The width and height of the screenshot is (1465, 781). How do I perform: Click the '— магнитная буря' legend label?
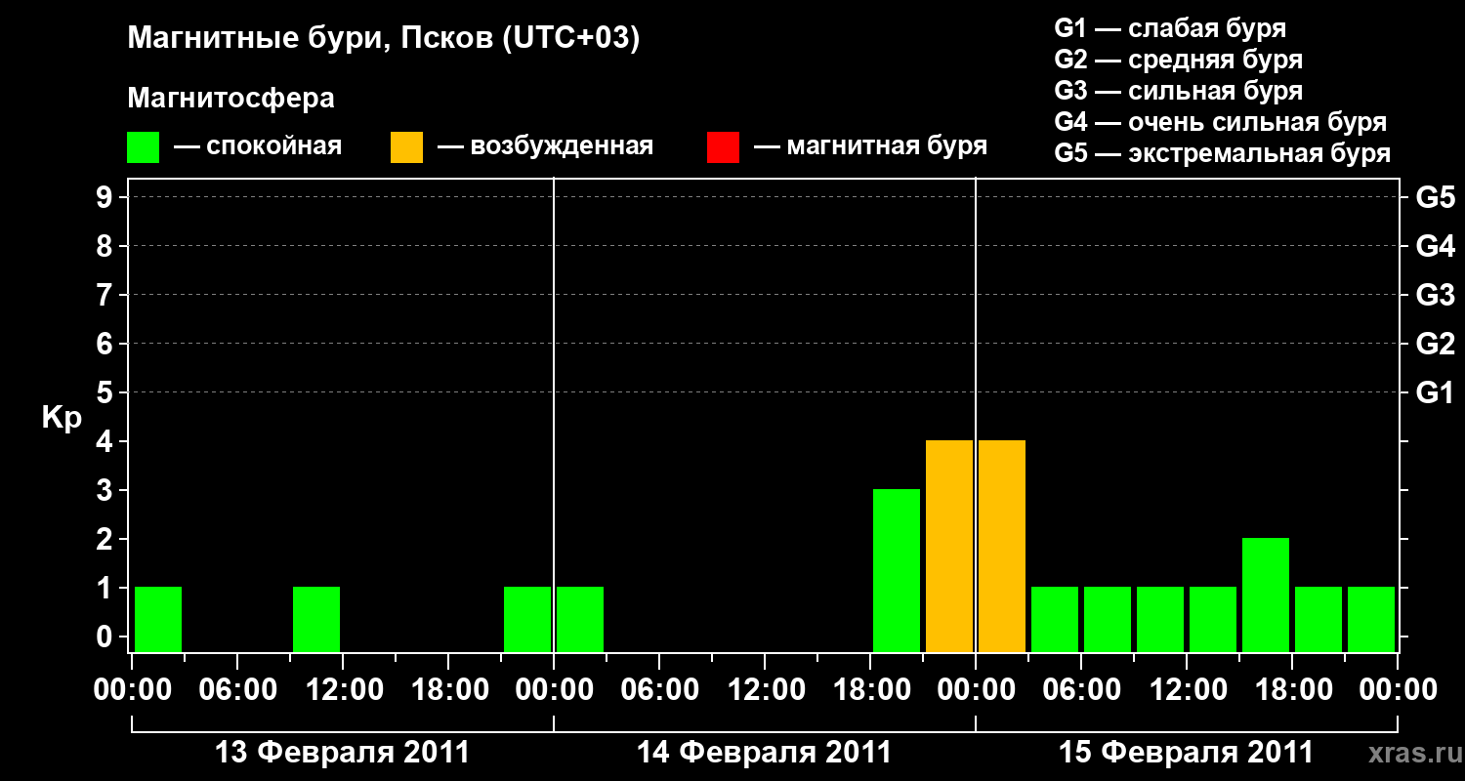871,147
